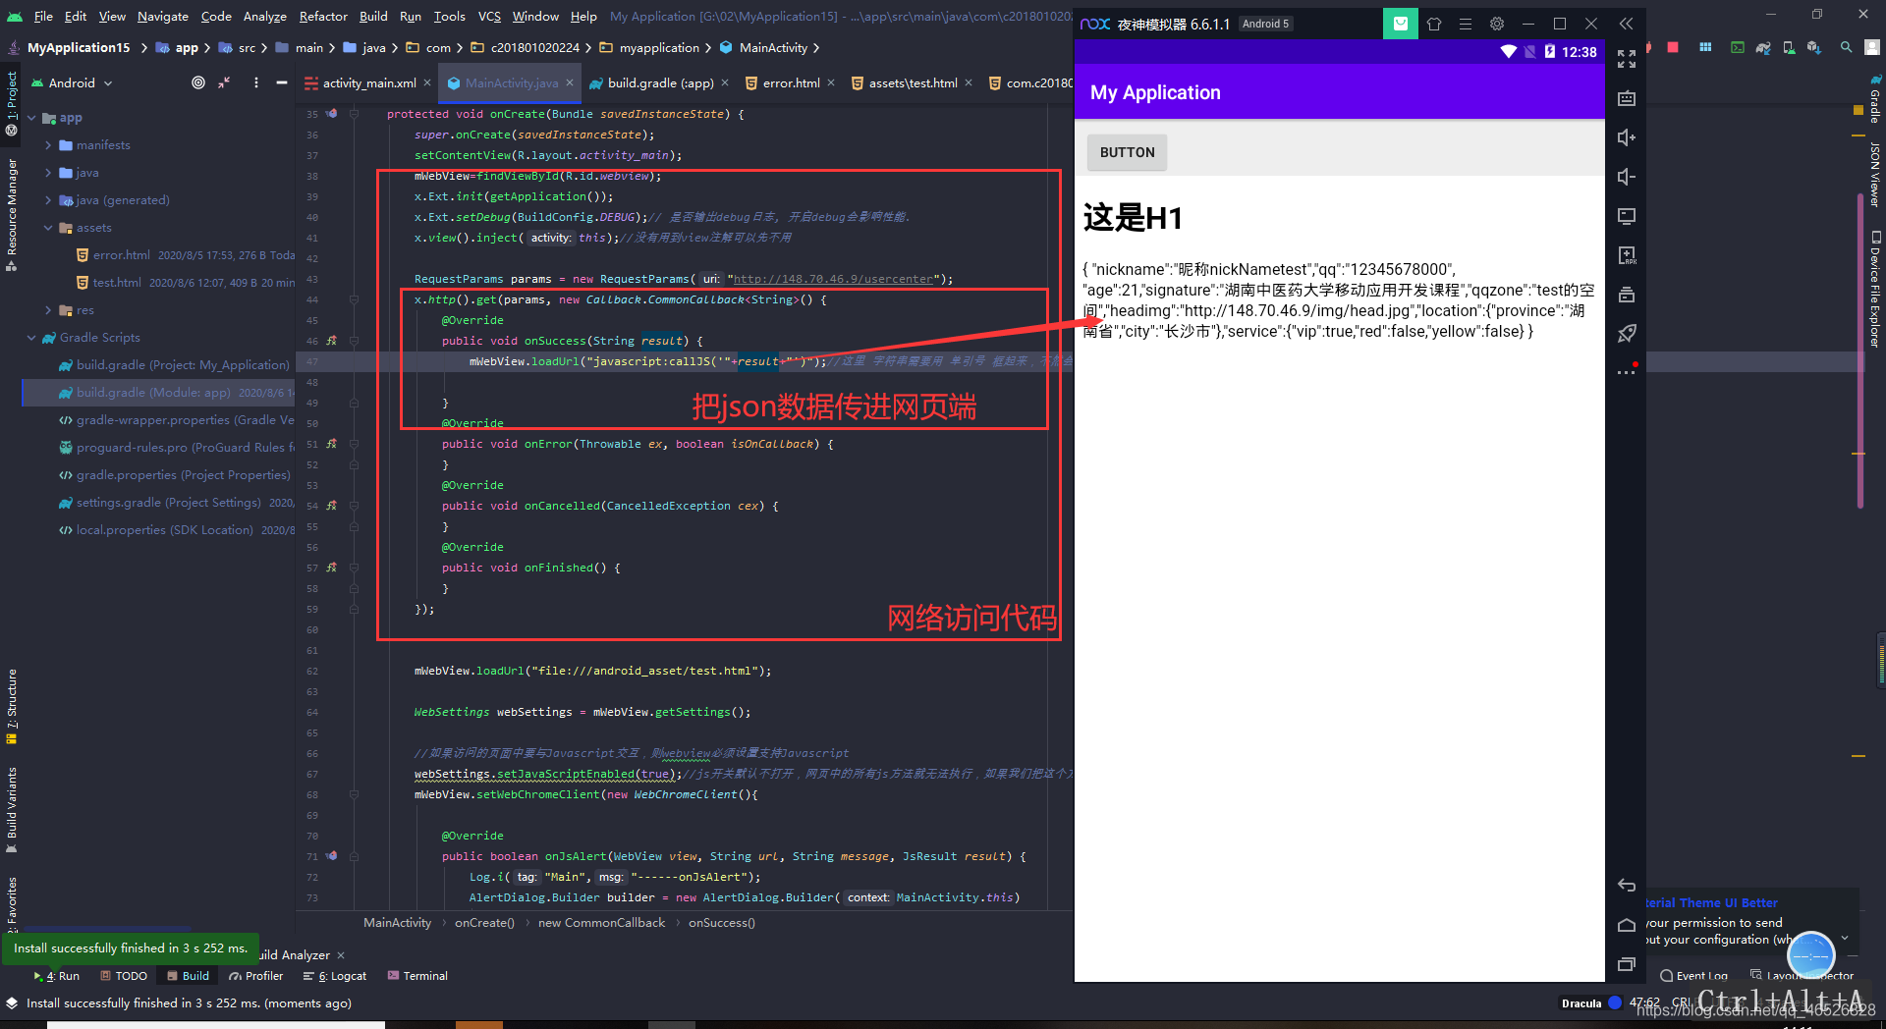Collapse the app module node
The height and width of the screenshot is (1029, 1886).
click(x=32, y=118)
